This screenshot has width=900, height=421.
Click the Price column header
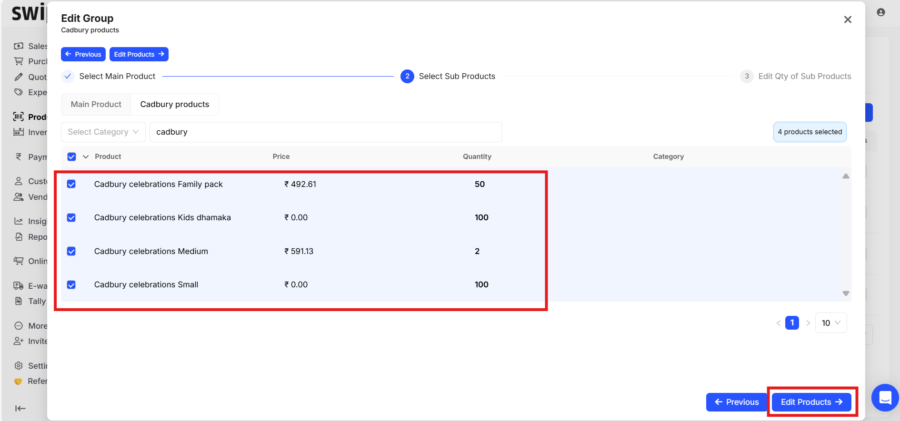pos(281,157)
